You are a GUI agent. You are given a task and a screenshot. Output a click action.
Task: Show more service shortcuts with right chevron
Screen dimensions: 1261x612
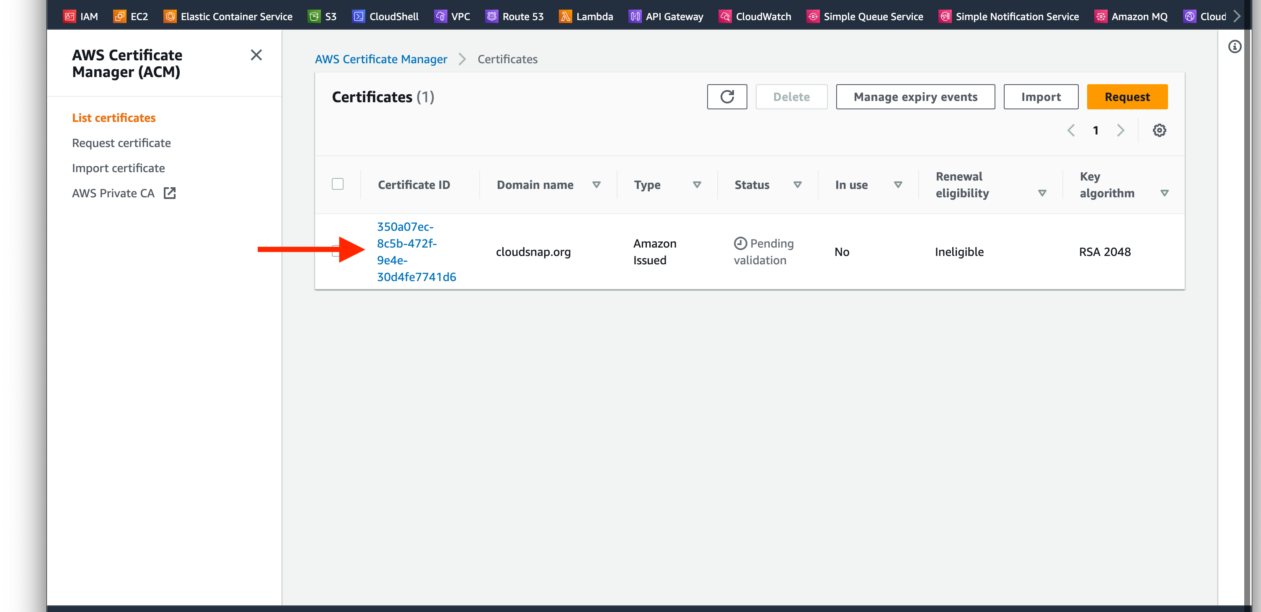pos(1237,16)
